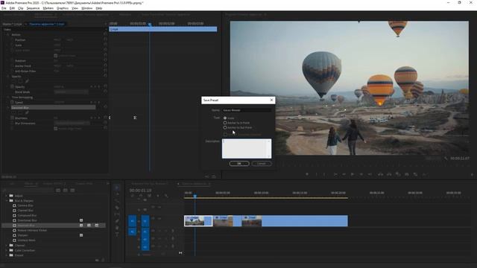The height and width of the screenshot is (268, 477).
Task: Collapse the Motion effect group
Action: click(x=8, y=35)
